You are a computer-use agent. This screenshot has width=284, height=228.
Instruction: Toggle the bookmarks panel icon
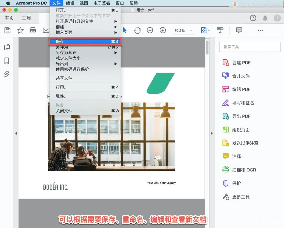coord(7,61)
